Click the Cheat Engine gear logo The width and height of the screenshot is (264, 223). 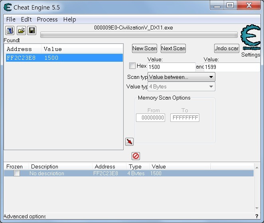251,37
